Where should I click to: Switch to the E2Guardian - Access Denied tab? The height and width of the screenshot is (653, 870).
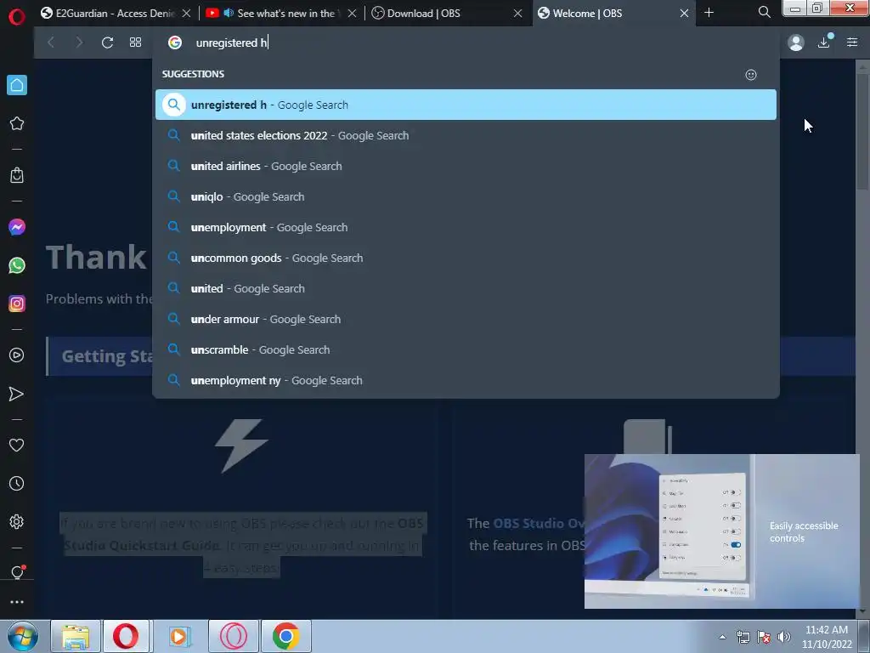pyautogui.click(x=116, y=14)
